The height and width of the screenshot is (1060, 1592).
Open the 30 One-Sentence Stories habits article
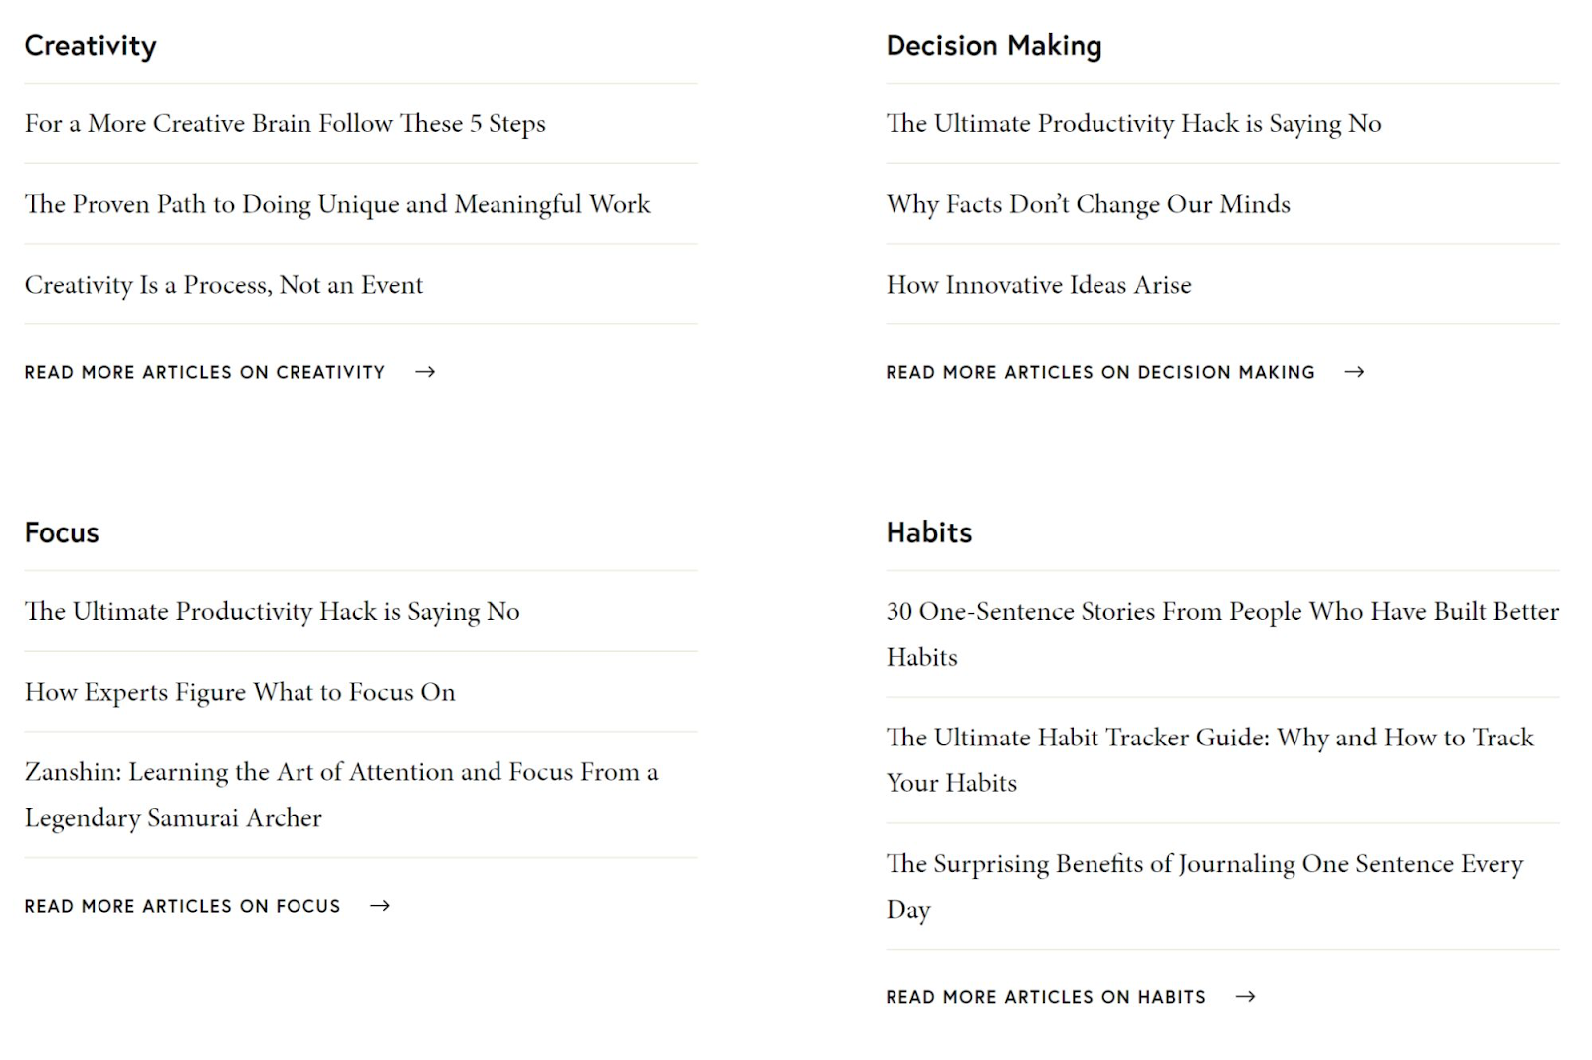click(1222, 634)
